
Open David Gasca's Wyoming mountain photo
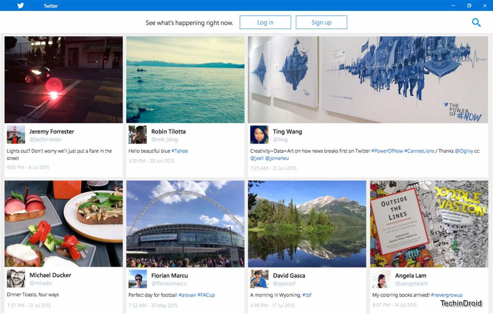(x=307, y=224)
